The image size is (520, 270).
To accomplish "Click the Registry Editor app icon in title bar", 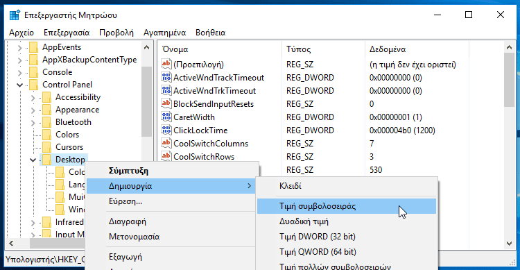I will 15,15.
